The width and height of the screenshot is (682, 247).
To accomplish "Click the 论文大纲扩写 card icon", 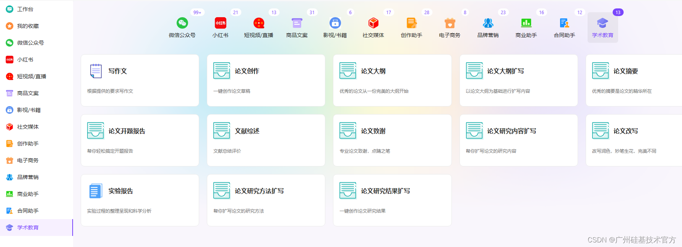I will click(x=474, y=71).
